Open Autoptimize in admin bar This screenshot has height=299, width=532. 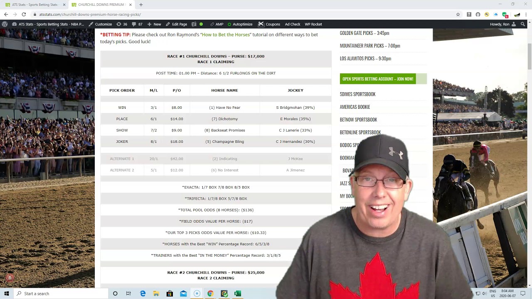point(240,24)
